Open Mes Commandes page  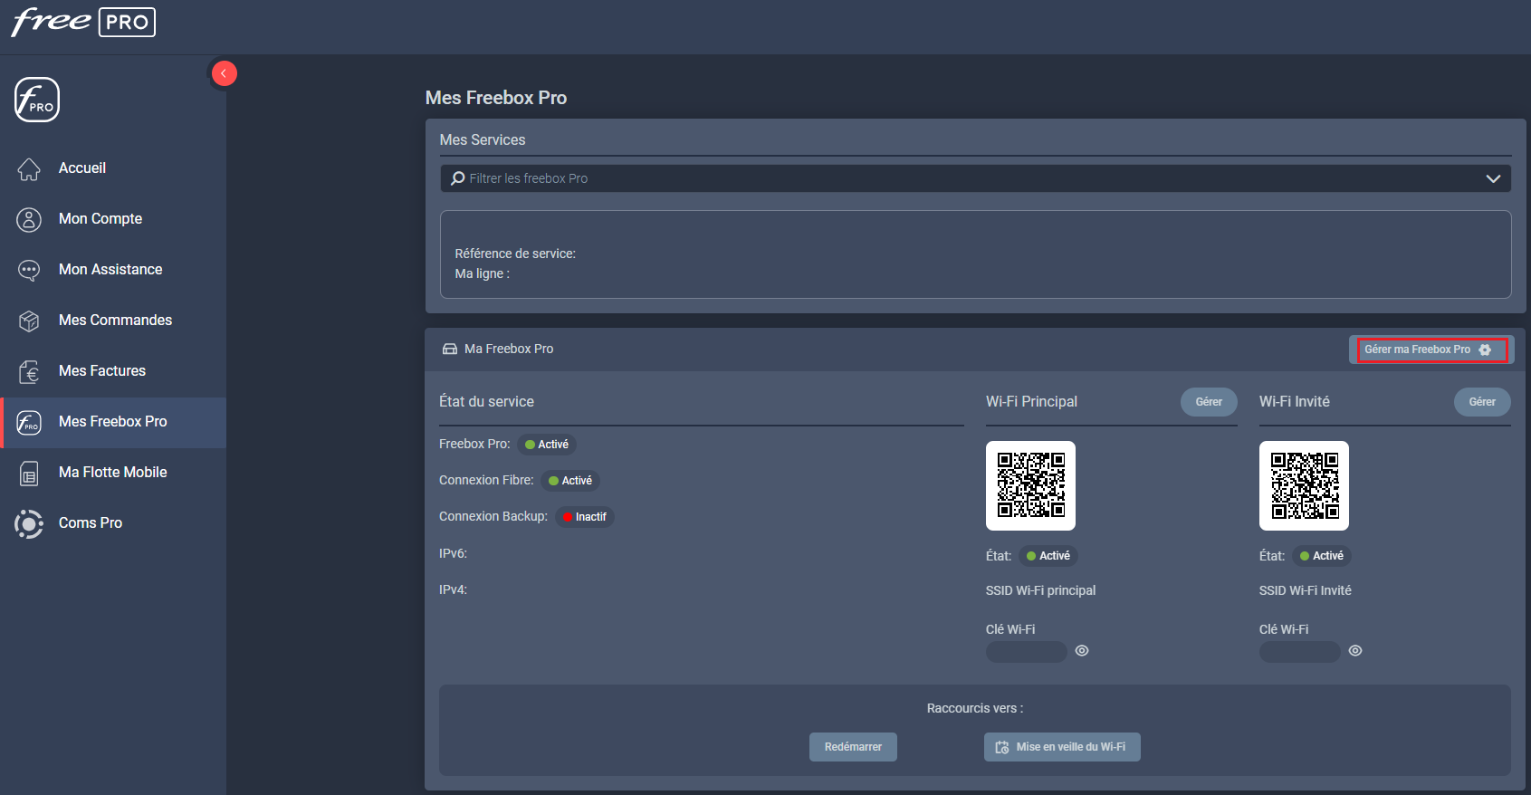113,321
